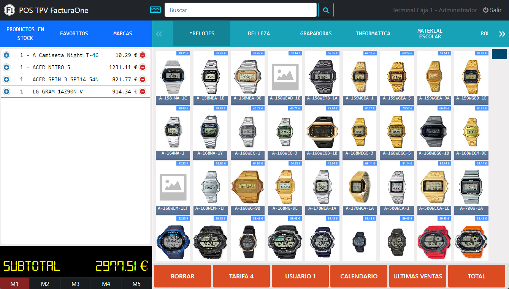Choose the A-168WEC-3 camo watch
This screenshot has width=509, height=289.
coord(285,133)
